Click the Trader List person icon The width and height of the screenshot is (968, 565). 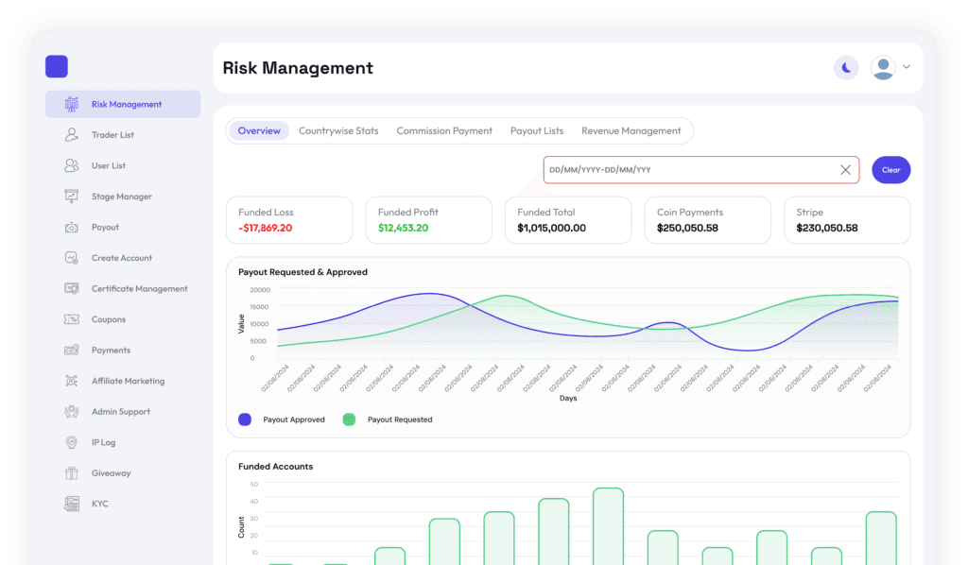click(x=72, y=134)
